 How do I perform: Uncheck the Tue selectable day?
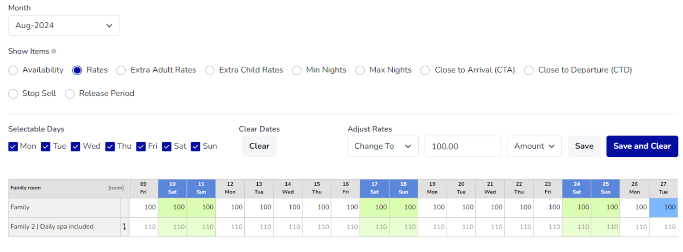(x=46, y=147)
